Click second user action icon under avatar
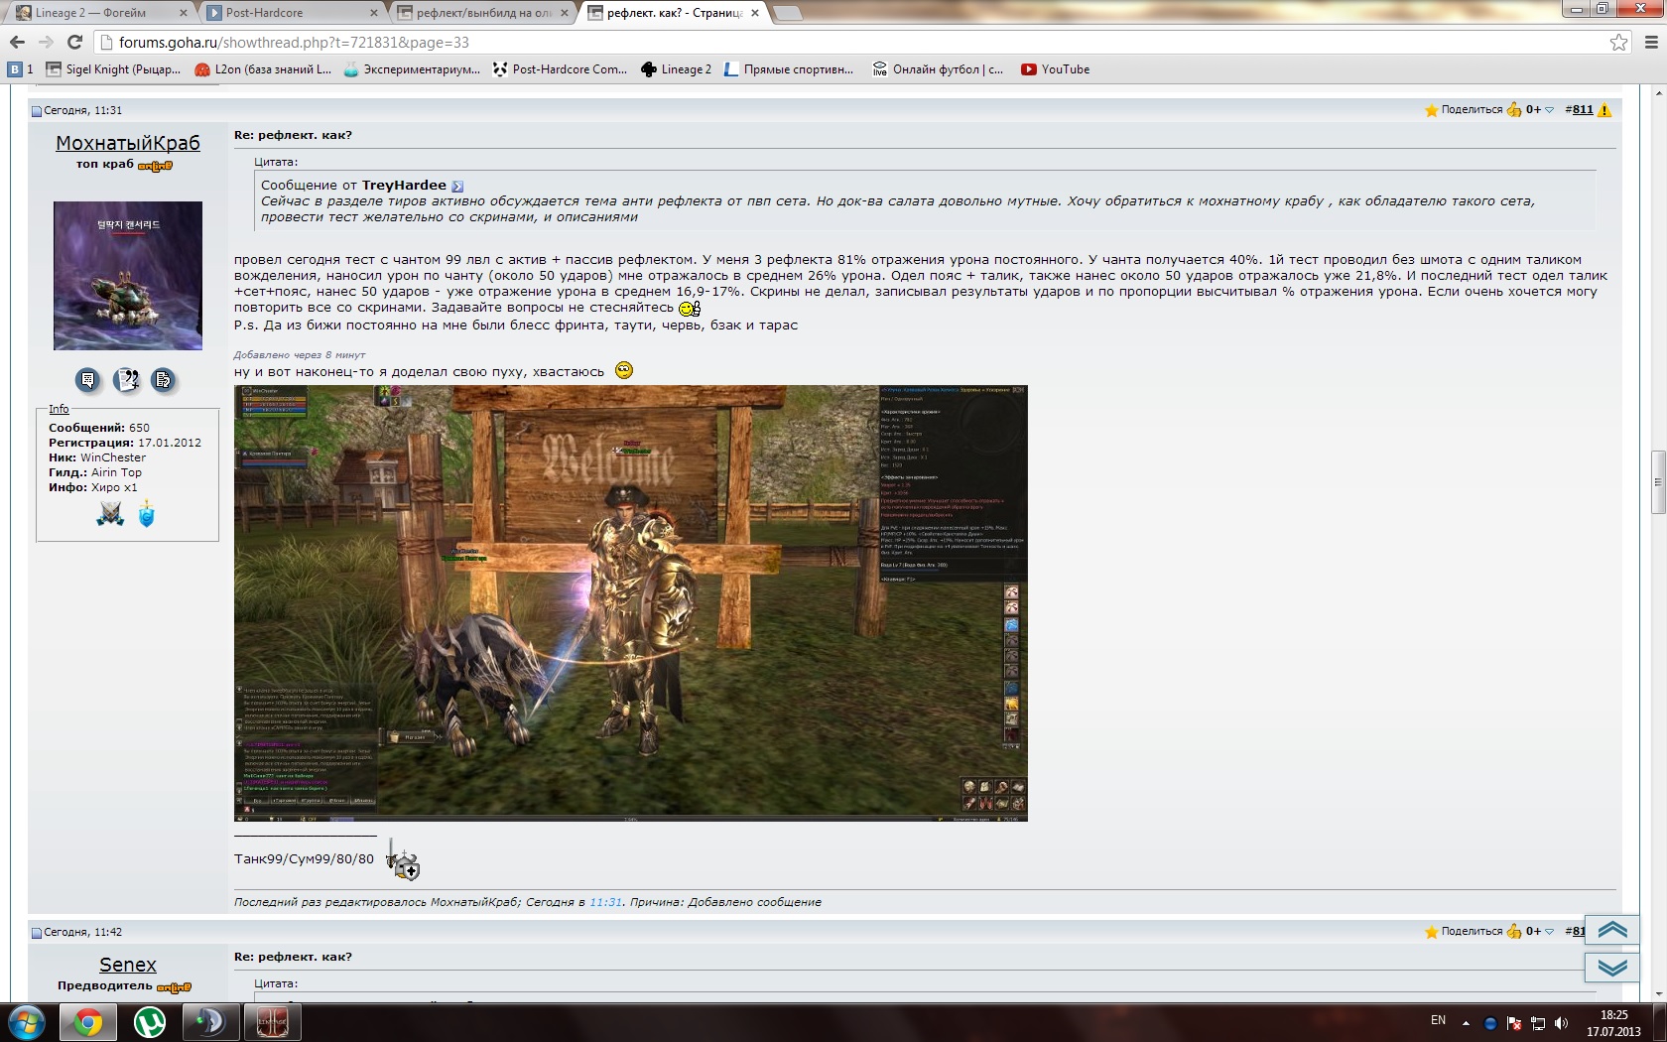Viewport: 1667px width, 1042px height. [126, 379]
